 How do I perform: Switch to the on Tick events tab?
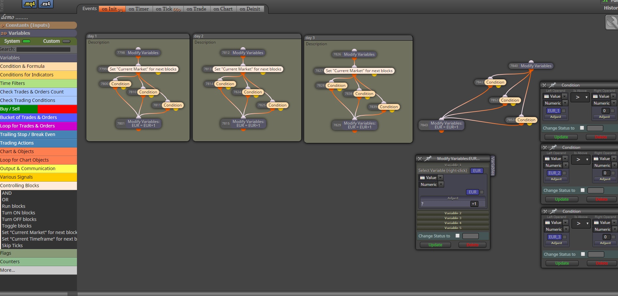coord(168,9)
